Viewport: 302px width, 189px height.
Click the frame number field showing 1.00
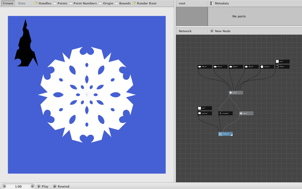(18, 186)
